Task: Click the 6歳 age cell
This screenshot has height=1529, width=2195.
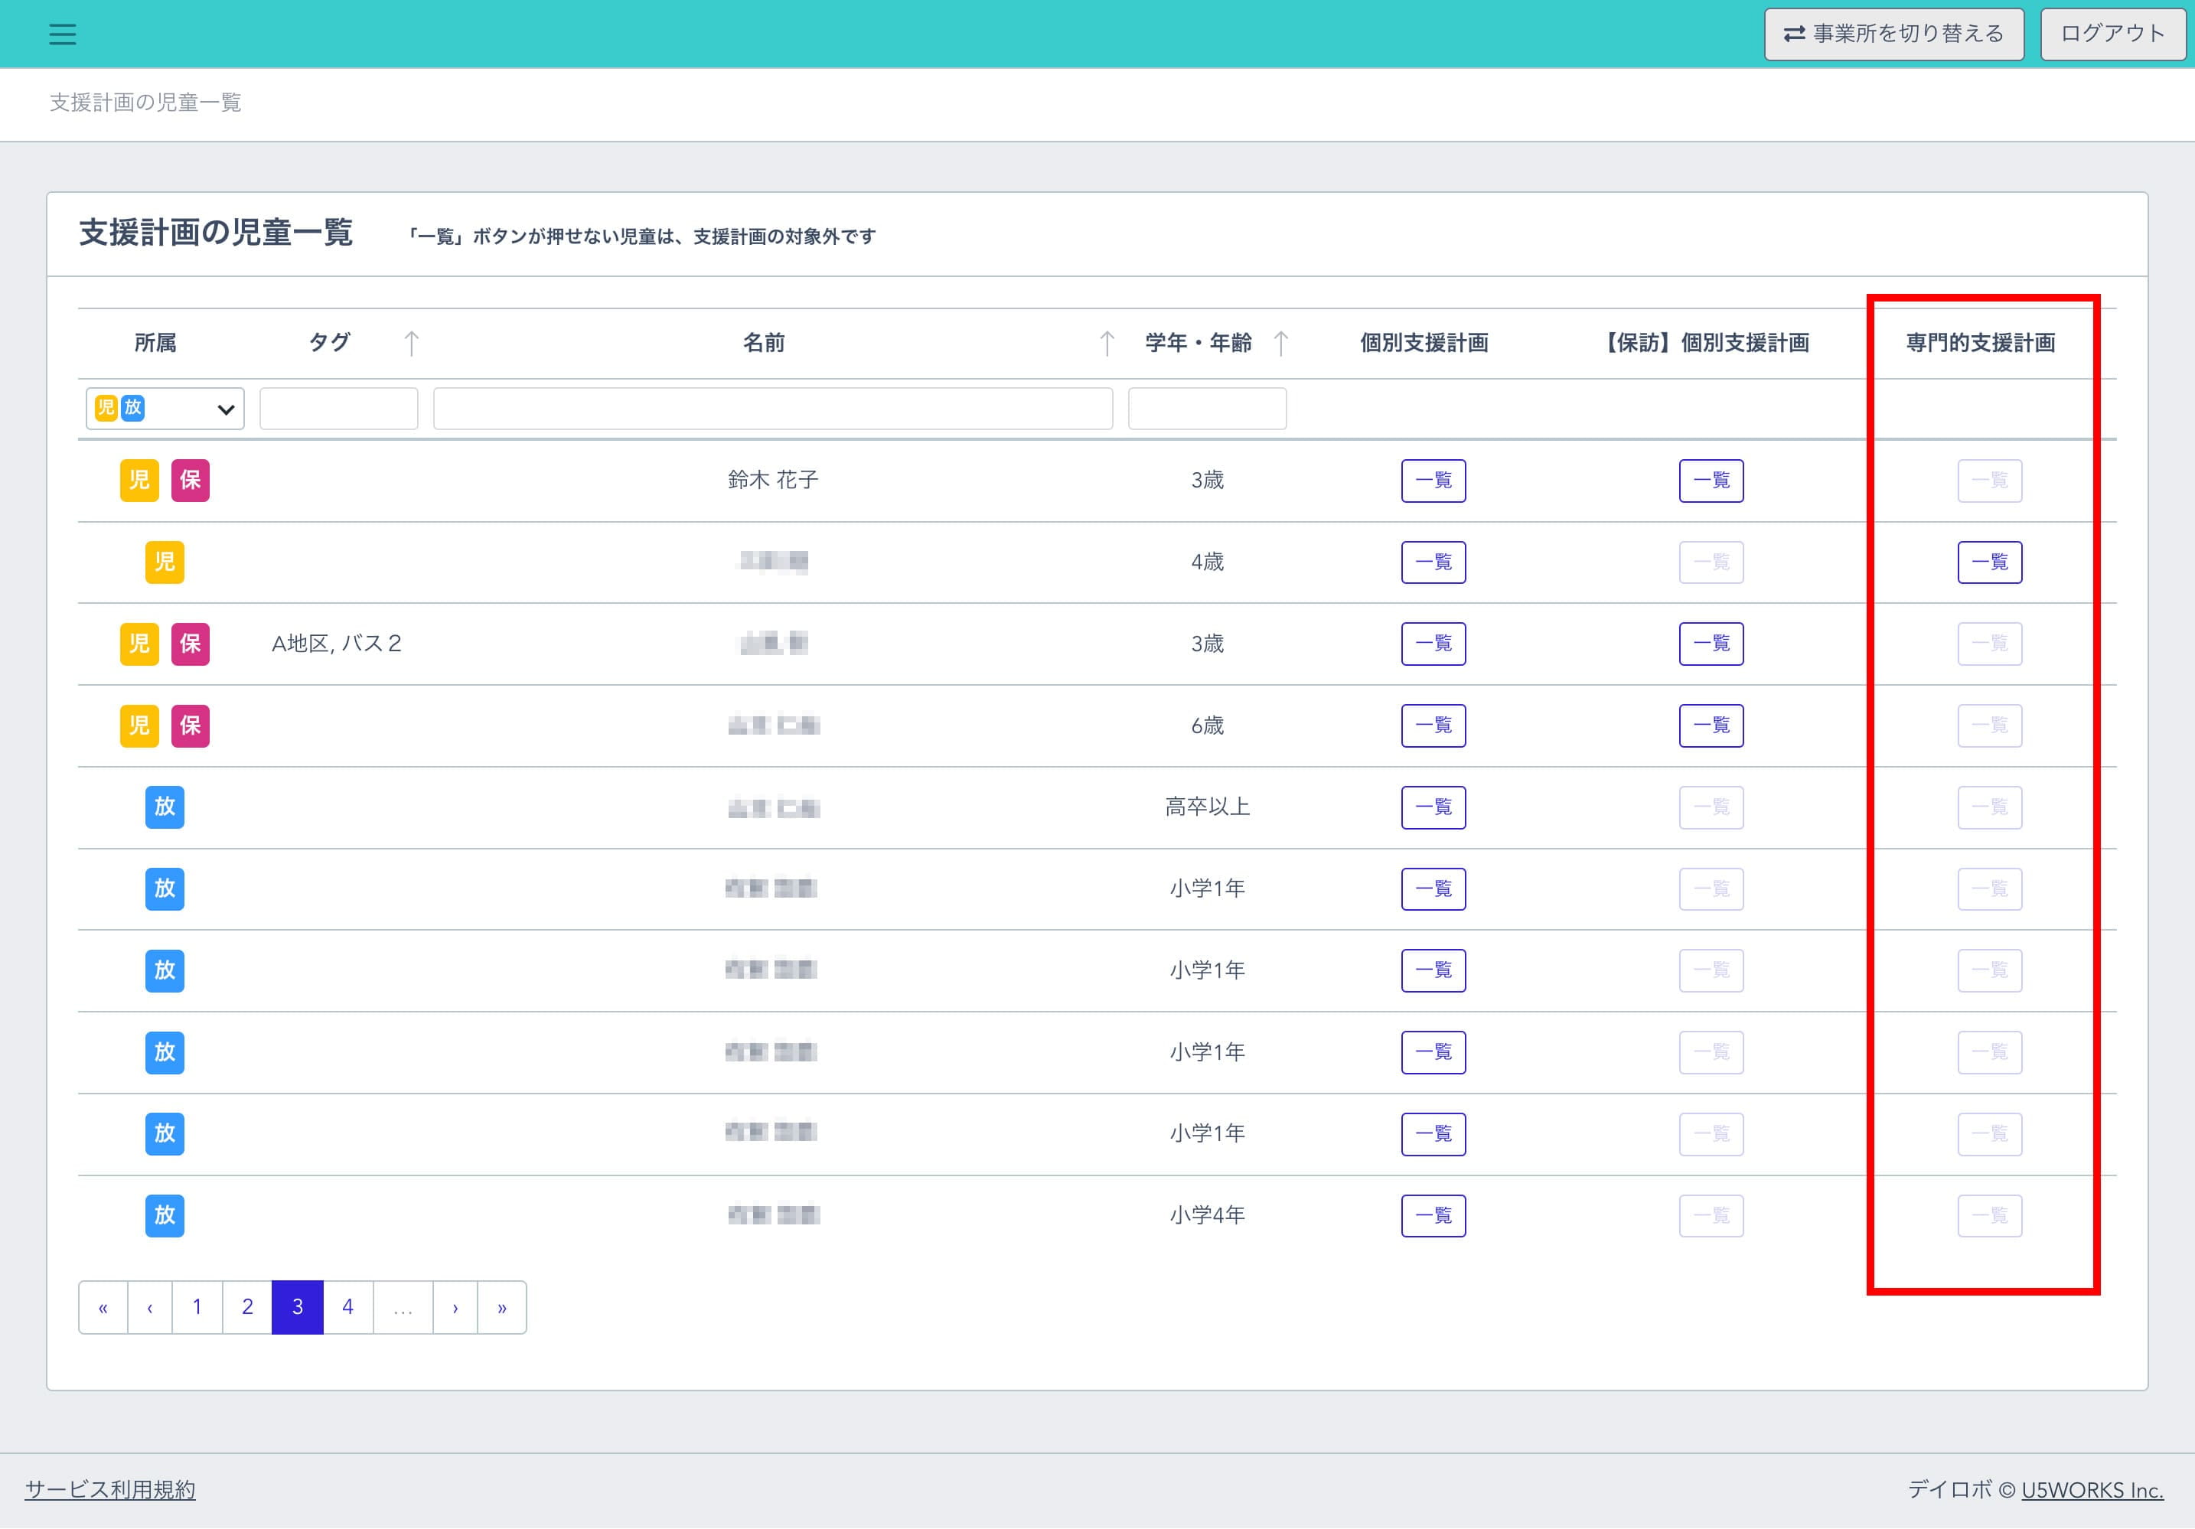Action: tap(1206, 725)
